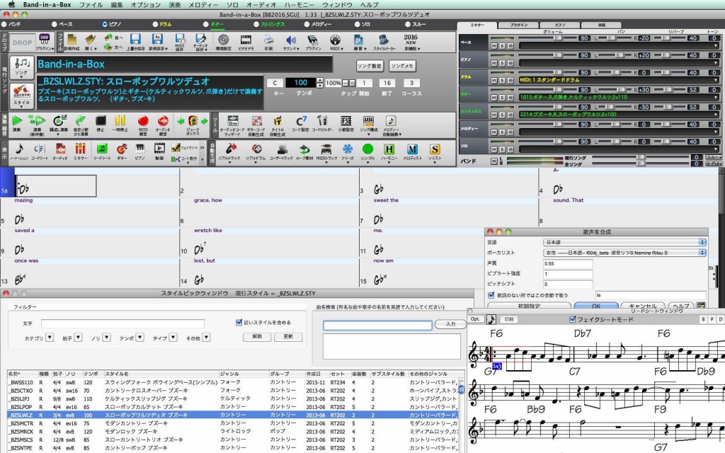The image size is (725, 453).
Task: Click the green 演奏 play icon
Action: point(16,120)
